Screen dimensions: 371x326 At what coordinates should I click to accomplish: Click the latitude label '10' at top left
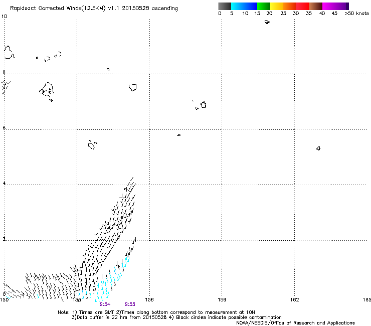click(x=4, y=17)
